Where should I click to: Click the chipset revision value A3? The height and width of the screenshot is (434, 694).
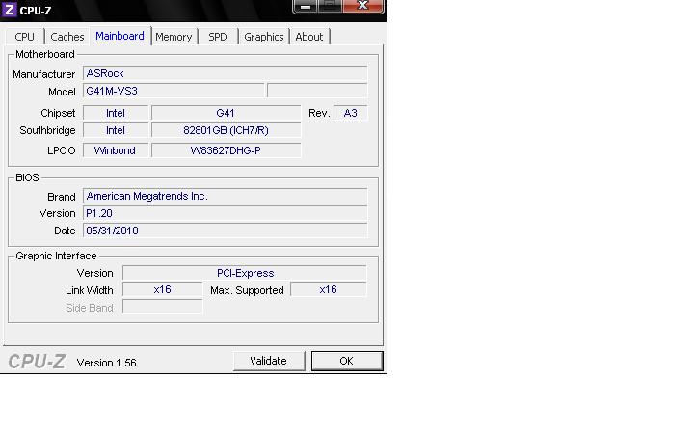click(350, 113)
